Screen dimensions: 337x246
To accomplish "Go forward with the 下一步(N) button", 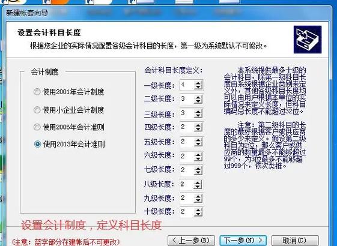I will pyautogui.click(x=243, y=240).
